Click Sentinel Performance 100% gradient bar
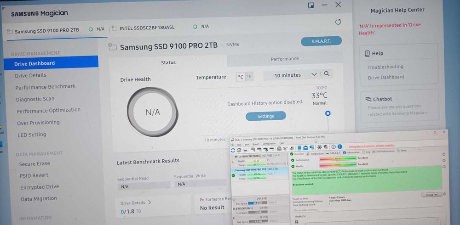The image size is (460, 225). point(337,159)
